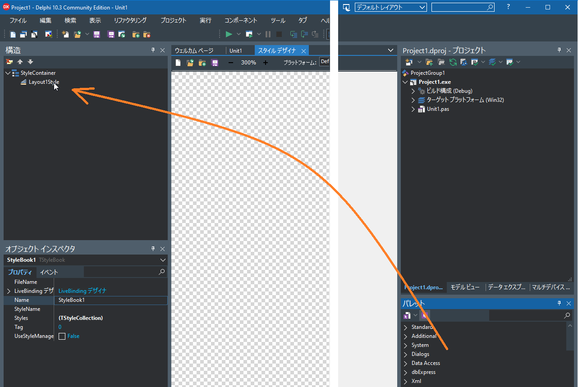Viewport: 578px width, 387px height.
Task: Click the Pause program icon
Action: tap(268, 34)
